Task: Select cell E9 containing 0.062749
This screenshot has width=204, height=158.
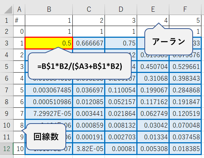Action: point(153,114)
